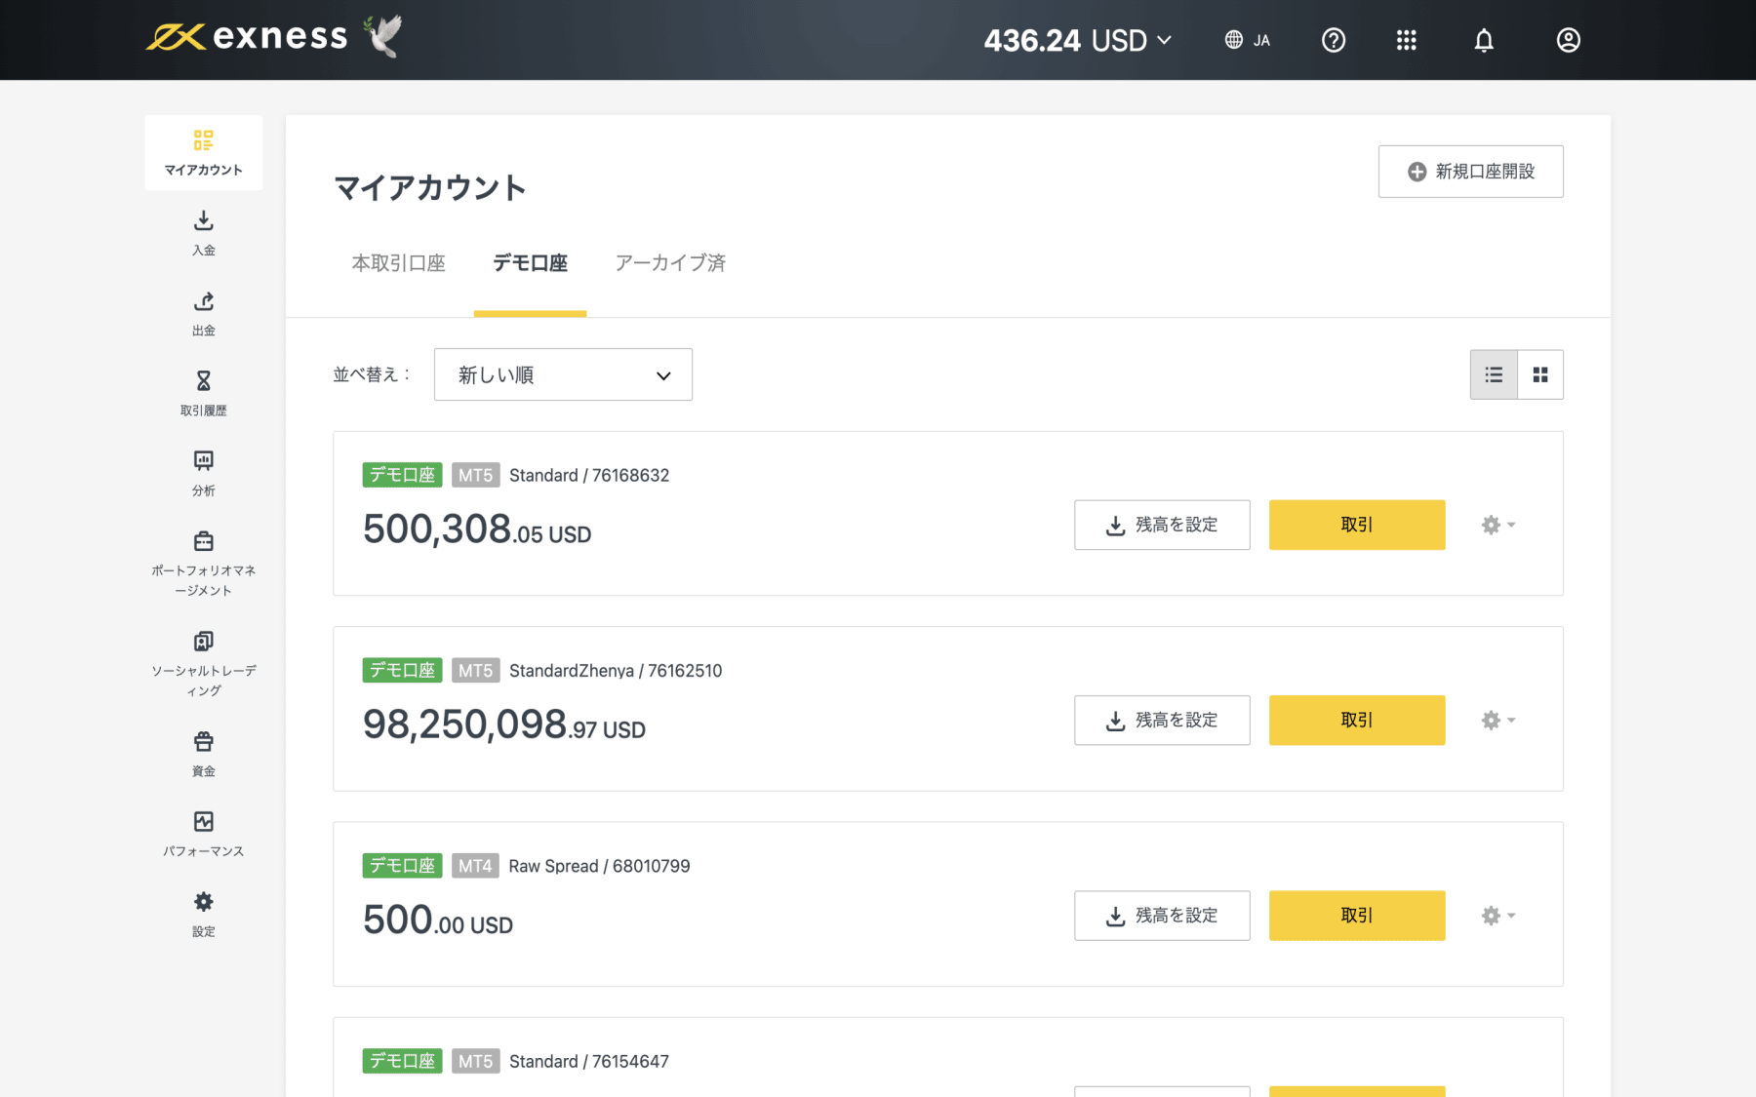Open the performance (パフォーマンス) sidebar icon
Viewport: 1756px width, 1097px height.
click(203, 822)
